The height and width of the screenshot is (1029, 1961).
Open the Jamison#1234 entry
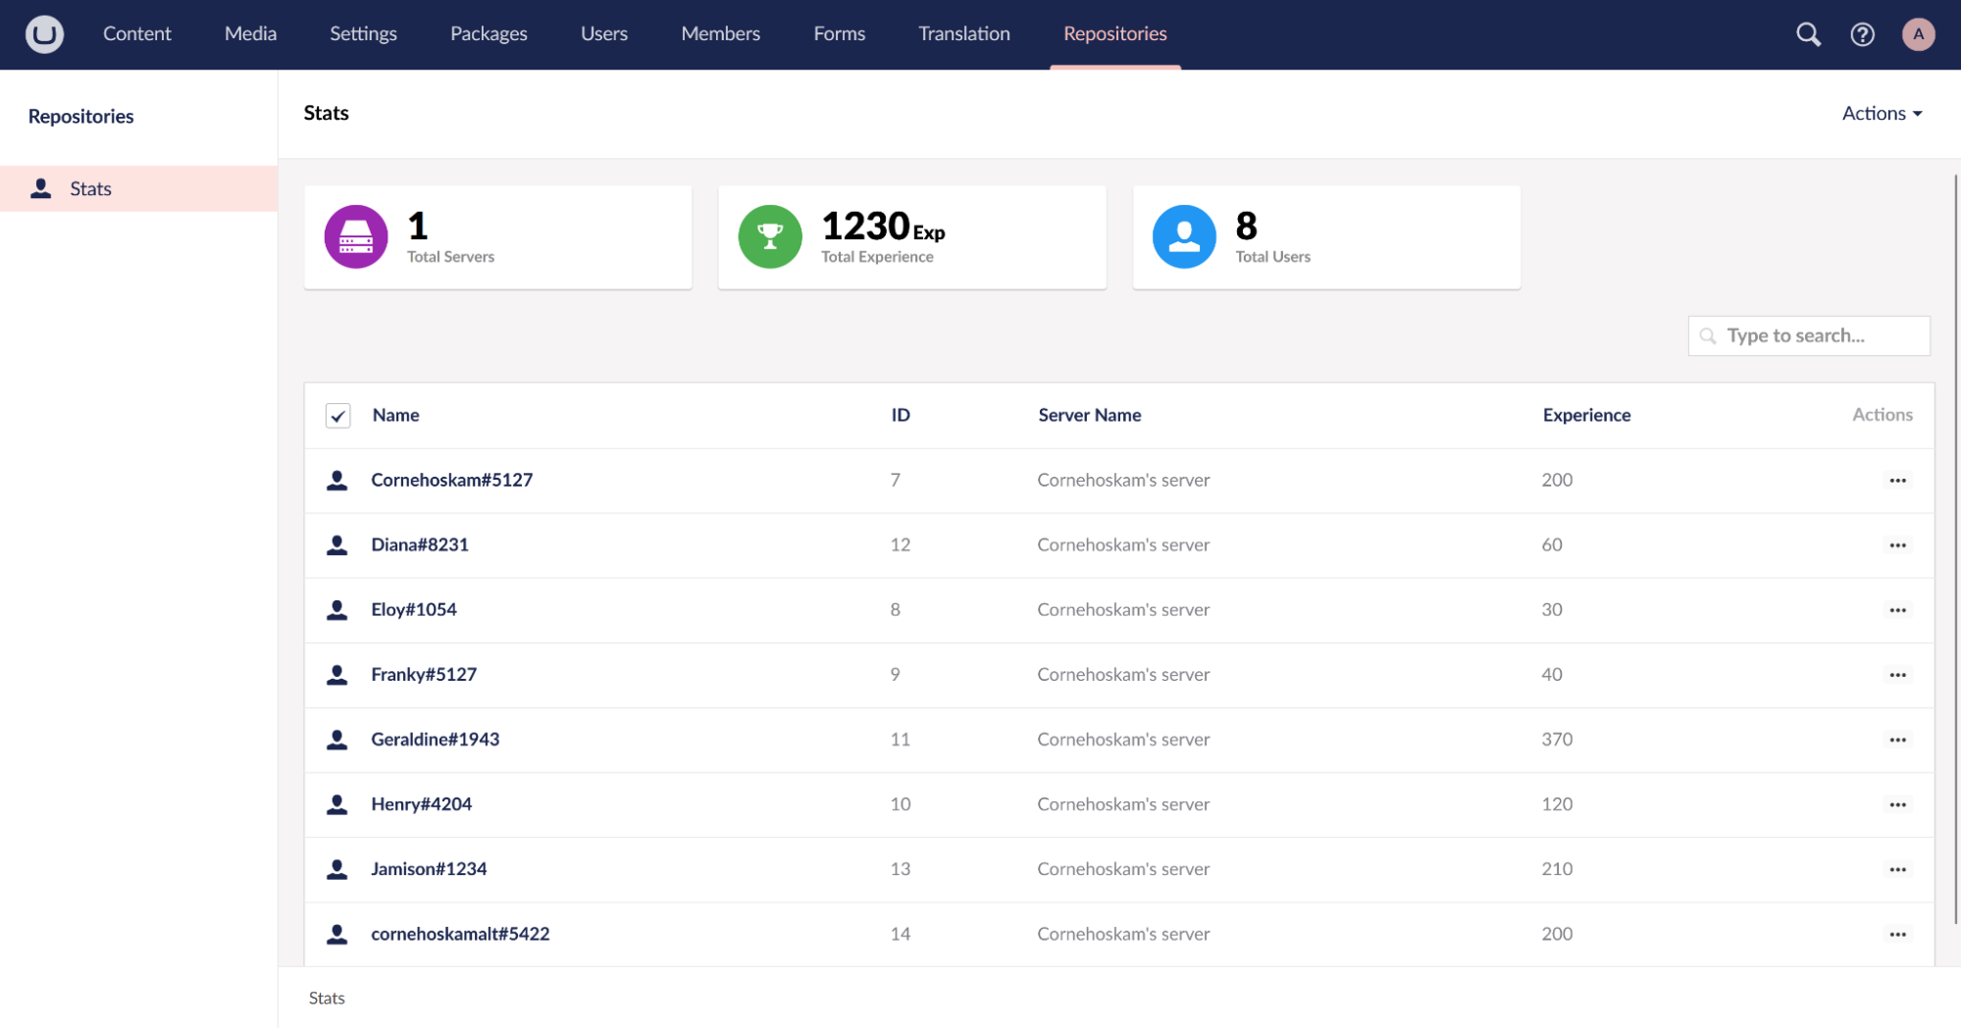point(428,868)
